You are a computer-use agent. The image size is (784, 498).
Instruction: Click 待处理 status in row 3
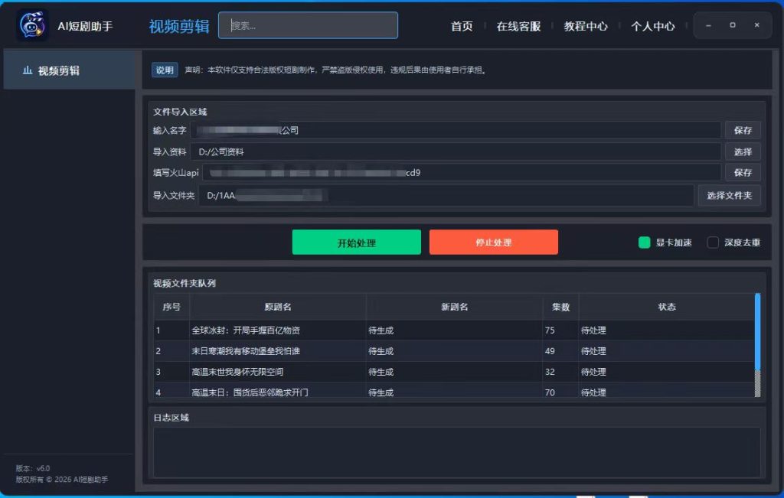667,372
